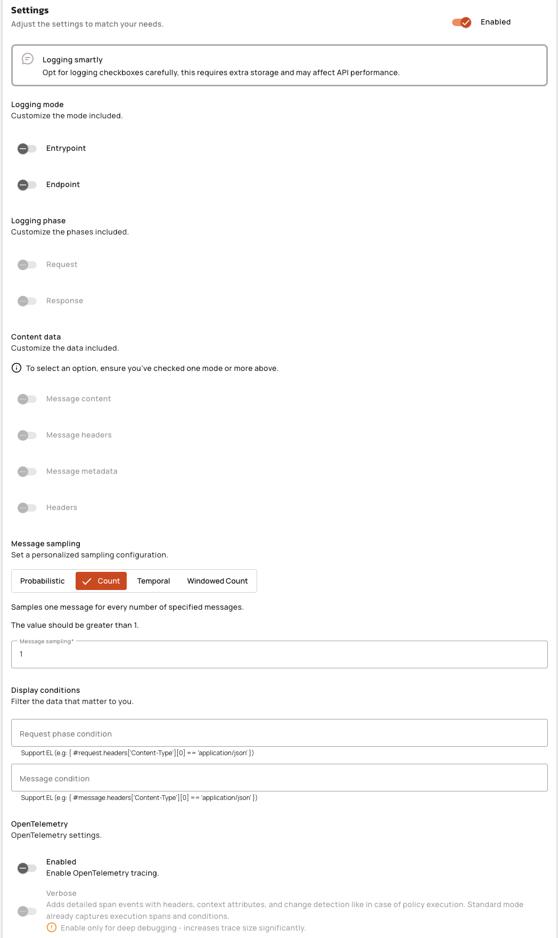The image size is (558, 938).
Task: Click the Message sampling value field
Action: point(279,654)
